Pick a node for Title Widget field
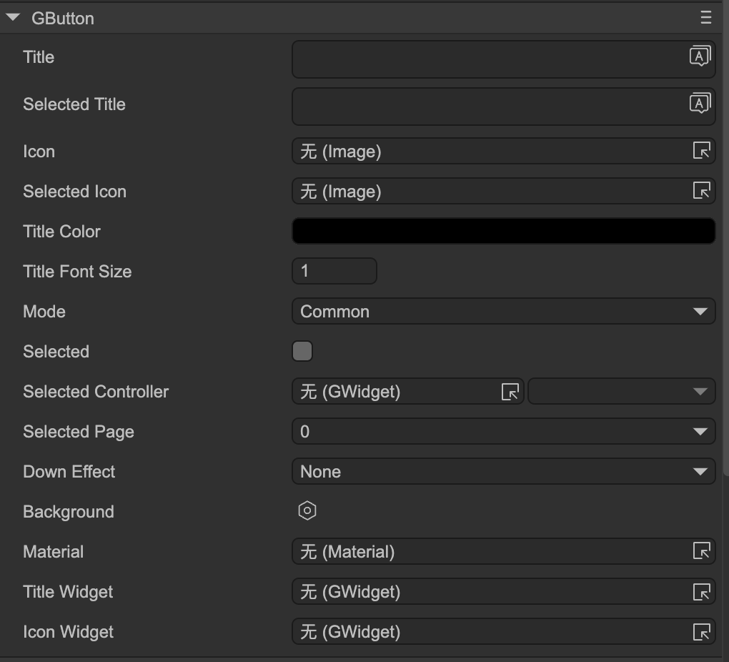 tap(702, 591)
